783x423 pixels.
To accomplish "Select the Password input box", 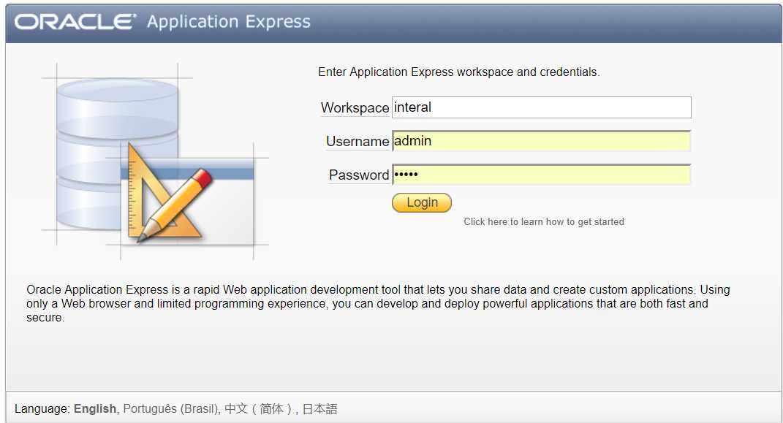I will pyautogui.click(x=541, y=175).
